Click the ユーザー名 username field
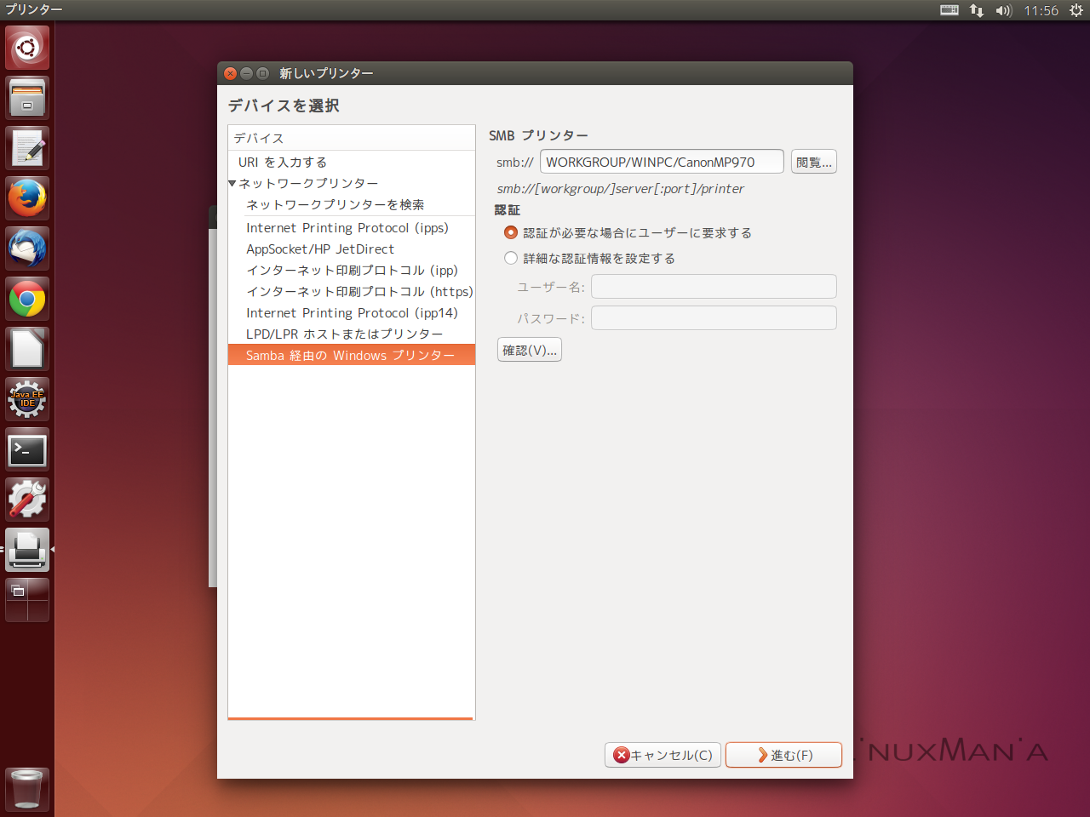The width and height of the screenshot is (1090, 817). 714,287
